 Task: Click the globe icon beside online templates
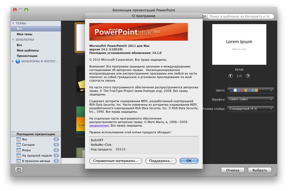coord(18,61)
